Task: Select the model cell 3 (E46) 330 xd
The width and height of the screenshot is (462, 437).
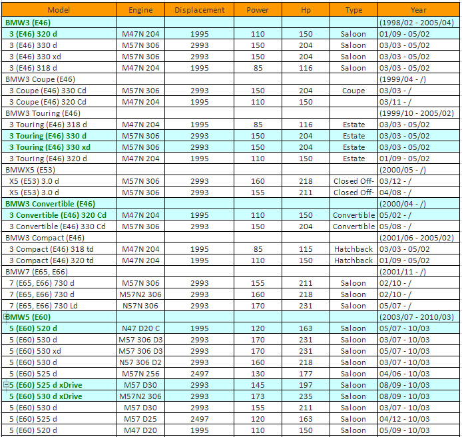Action: point(59,57)
